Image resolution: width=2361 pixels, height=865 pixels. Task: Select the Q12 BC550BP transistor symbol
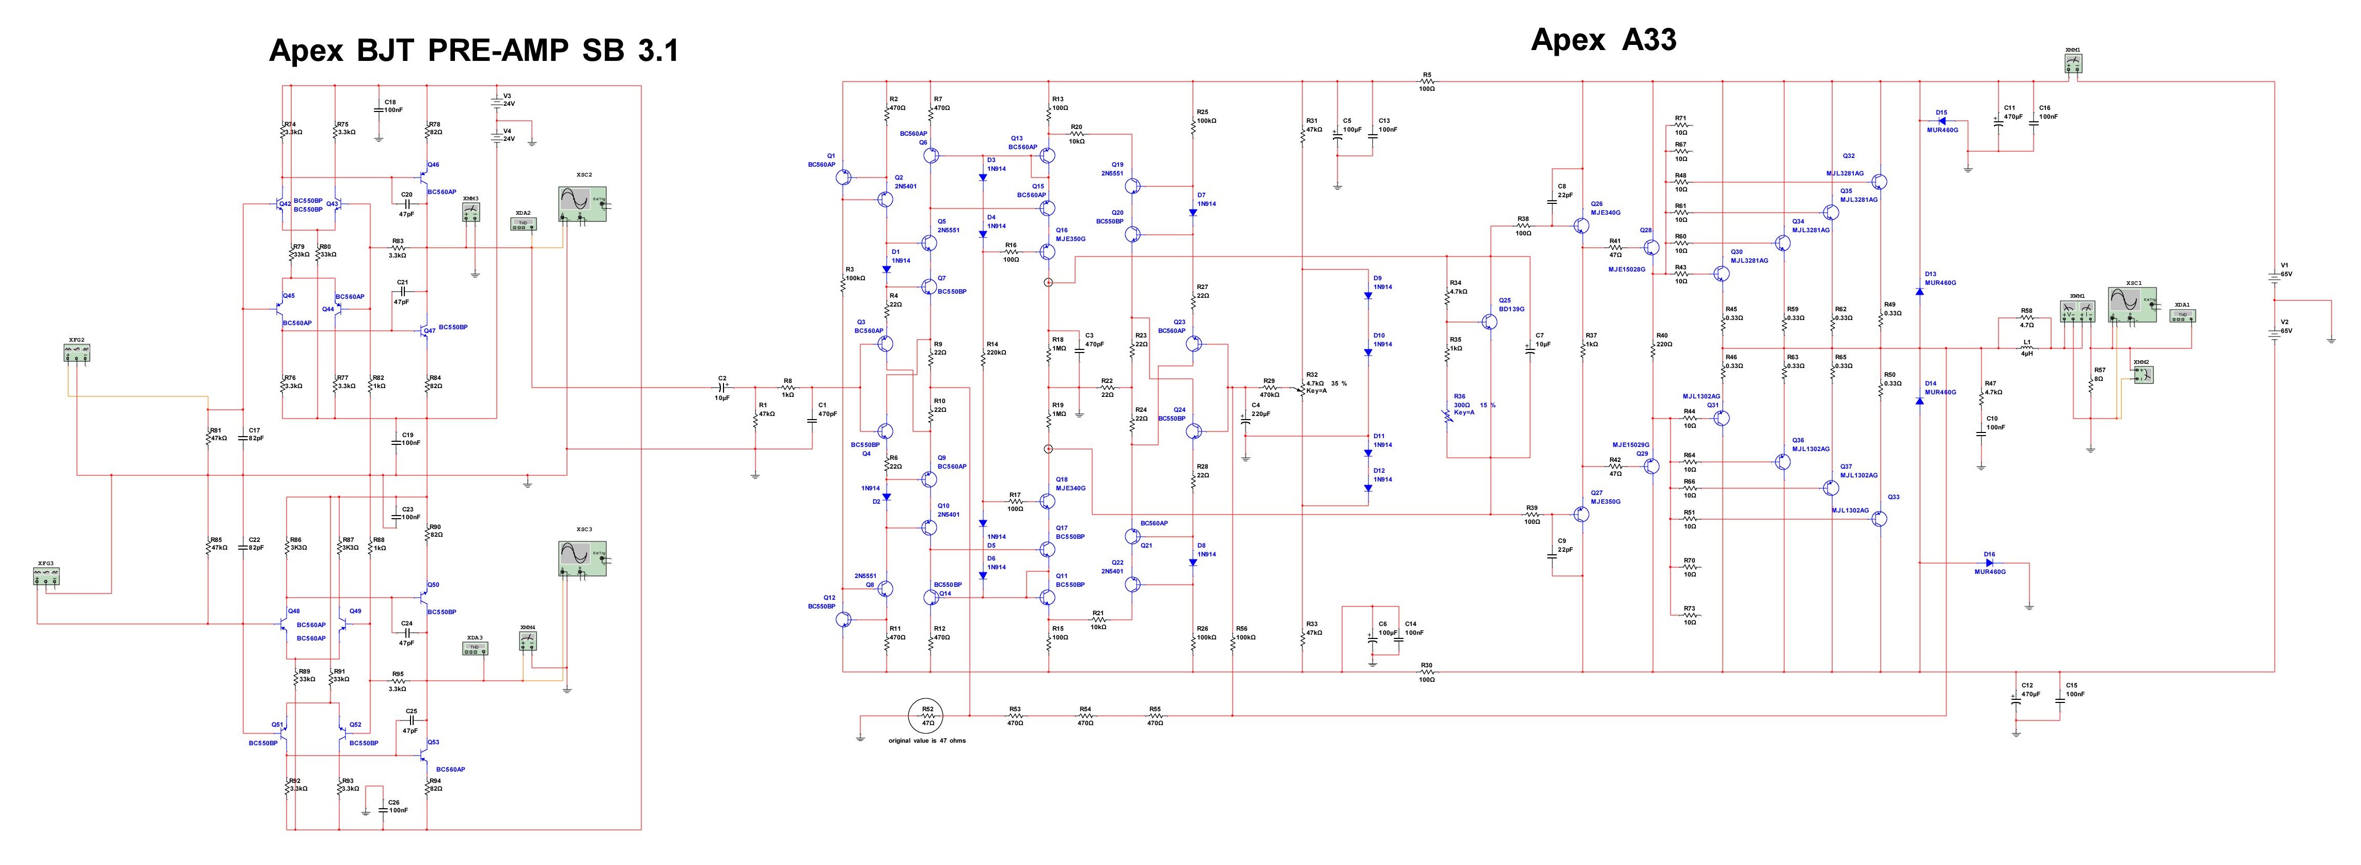[844, 619]
